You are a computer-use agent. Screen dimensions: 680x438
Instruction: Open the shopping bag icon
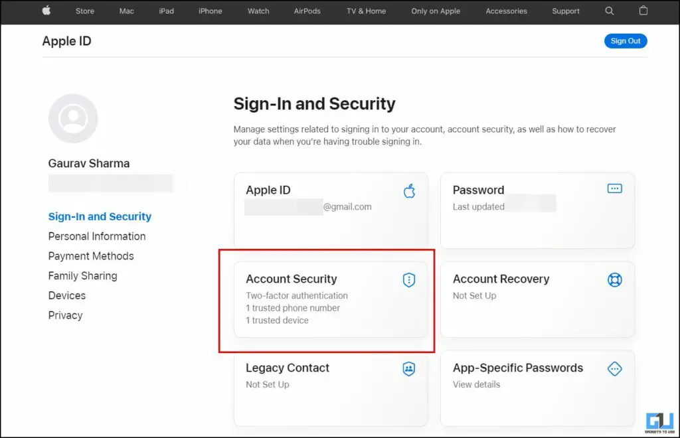(x=643, y=11)
